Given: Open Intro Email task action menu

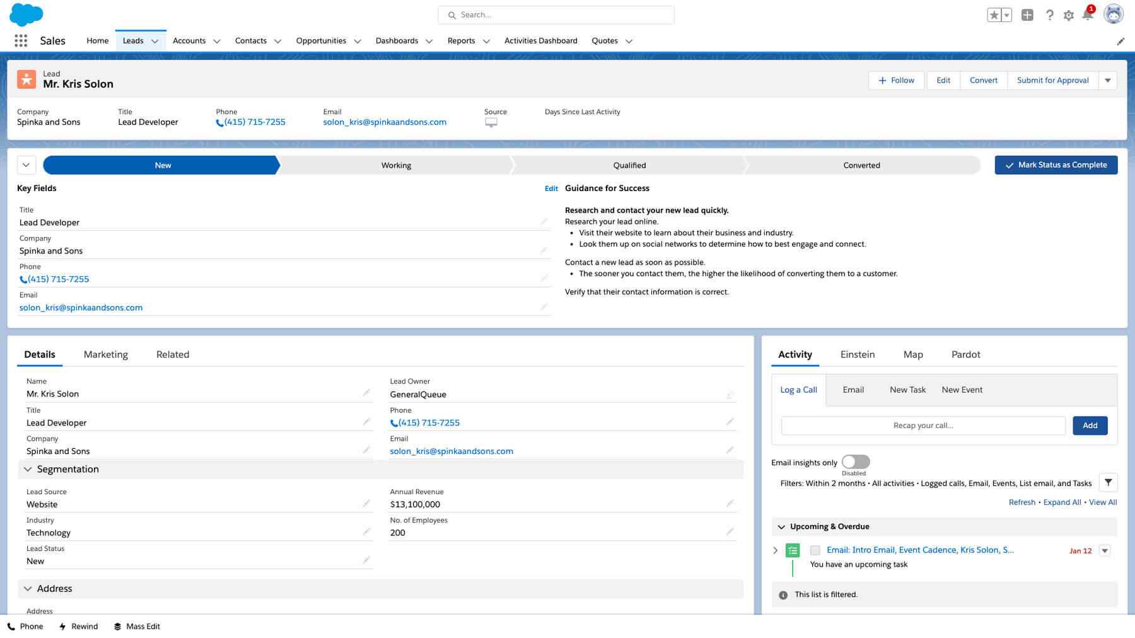Looking at the screenshot, I should point(1105,550).
